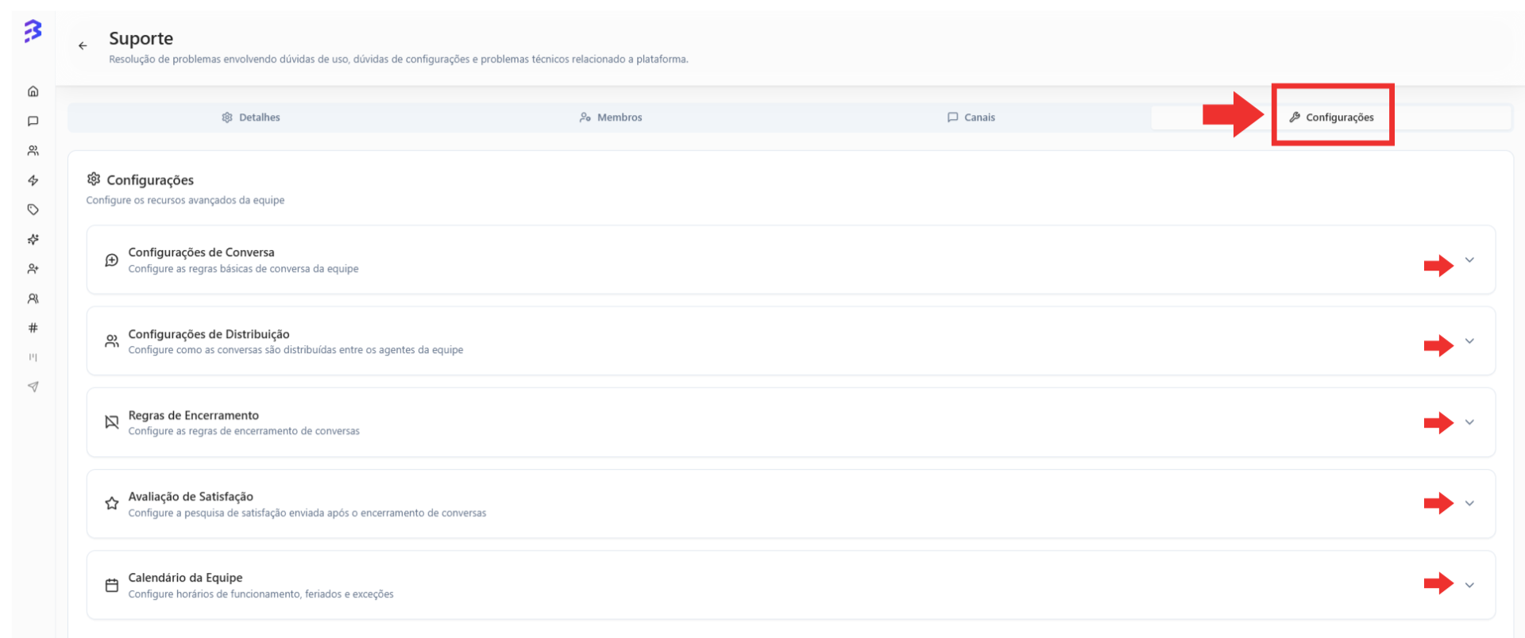Select the Configurações tab

(x=1332, y=117)
